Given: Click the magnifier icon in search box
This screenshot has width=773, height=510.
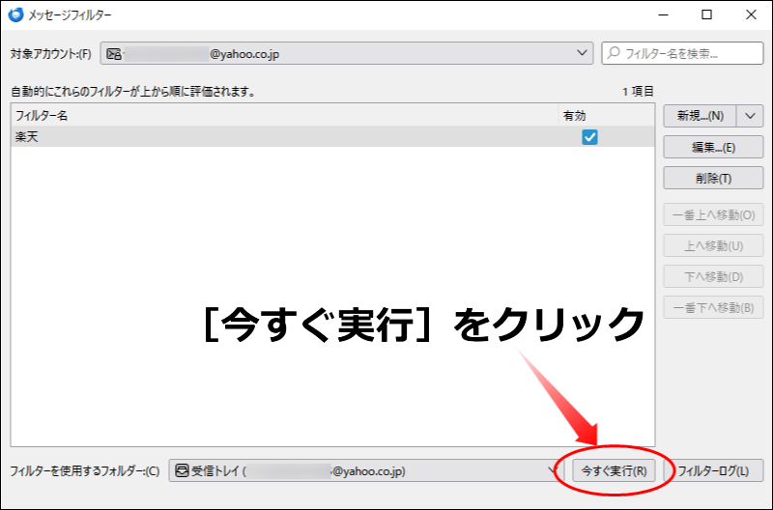Looking at the screenshot, I should pyautogui.click(x=614, y=52).
